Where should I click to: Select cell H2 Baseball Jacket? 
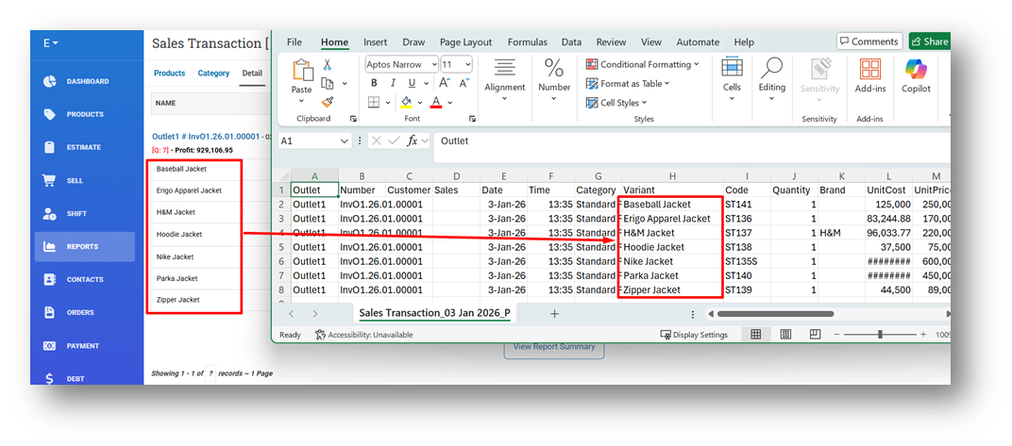pyautogui.click(x=668, y=205)
